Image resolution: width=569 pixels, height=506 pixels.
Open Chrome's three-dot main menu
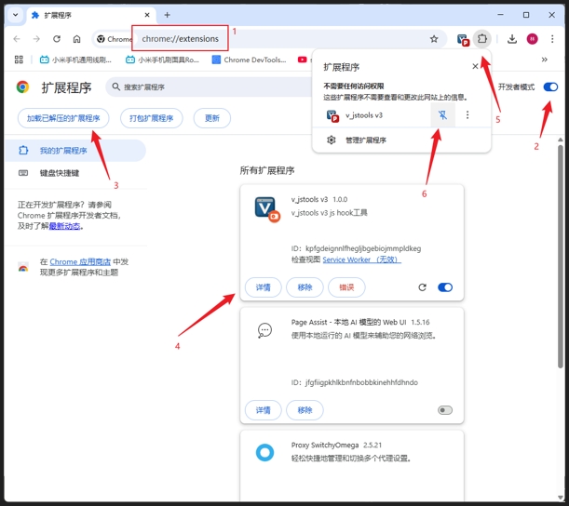pos(552,39)
